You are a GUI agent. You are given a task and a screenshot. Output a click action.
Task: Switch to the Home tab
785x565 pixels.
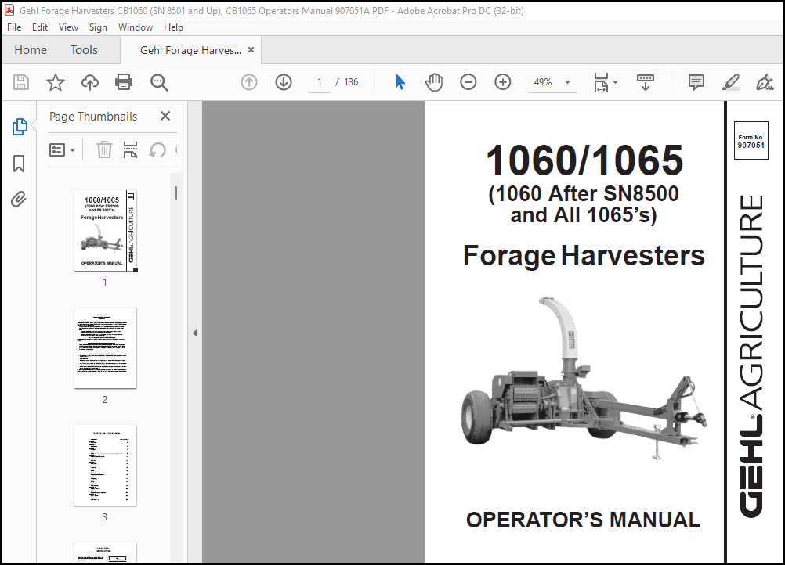(x=31, y=50)
